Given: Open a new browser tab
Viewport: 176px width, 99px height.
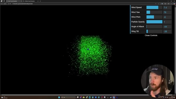Looking at the screenshot, I should [40, 1].
